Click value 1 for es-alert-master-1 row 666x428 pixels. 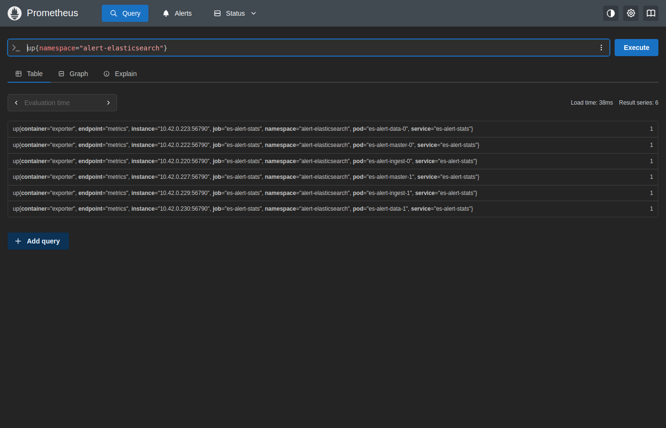652,177
